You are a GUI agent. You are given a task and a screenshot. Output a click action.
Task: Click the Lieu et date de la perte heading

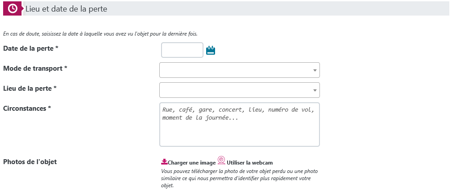[x=66, y=9]
